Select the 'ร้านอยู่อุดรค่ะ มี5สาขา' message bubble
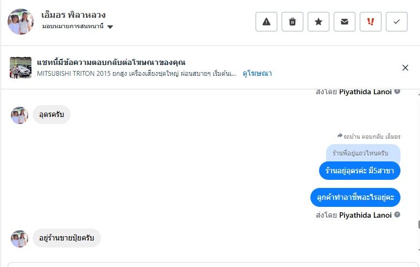This screenshot has width=420, height=267. [359, 171]
